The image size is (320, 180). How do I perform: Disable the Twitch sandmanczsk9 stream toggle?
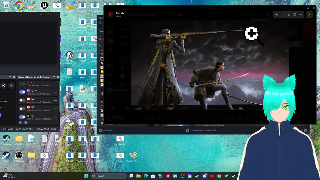[22, 92]
